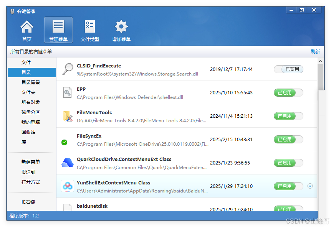This screenshot has height=227, width=331.
Task: Disable the YunShellExtContextMenu 已启用 switch
Action: (x=288, y=186)
